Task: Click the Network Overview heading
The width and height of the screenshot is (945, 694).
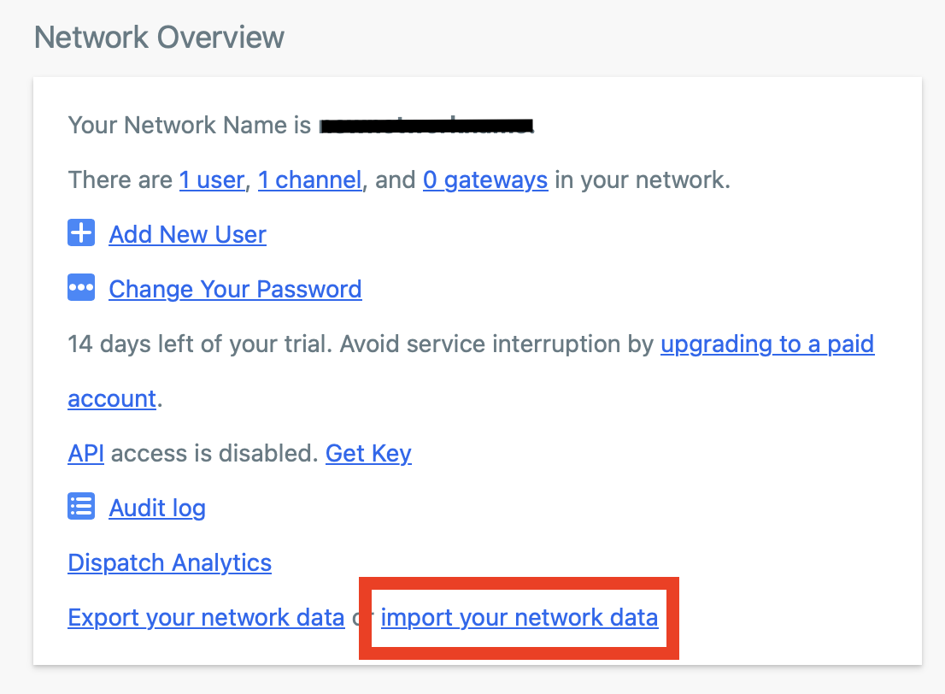Action: click(x=159, y=38)
